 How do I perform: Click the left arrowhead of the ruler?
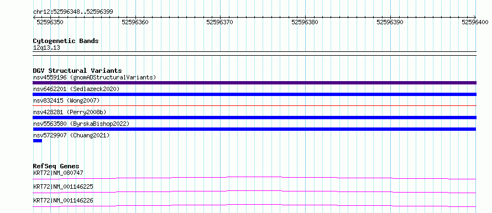[x=34, y=18]
